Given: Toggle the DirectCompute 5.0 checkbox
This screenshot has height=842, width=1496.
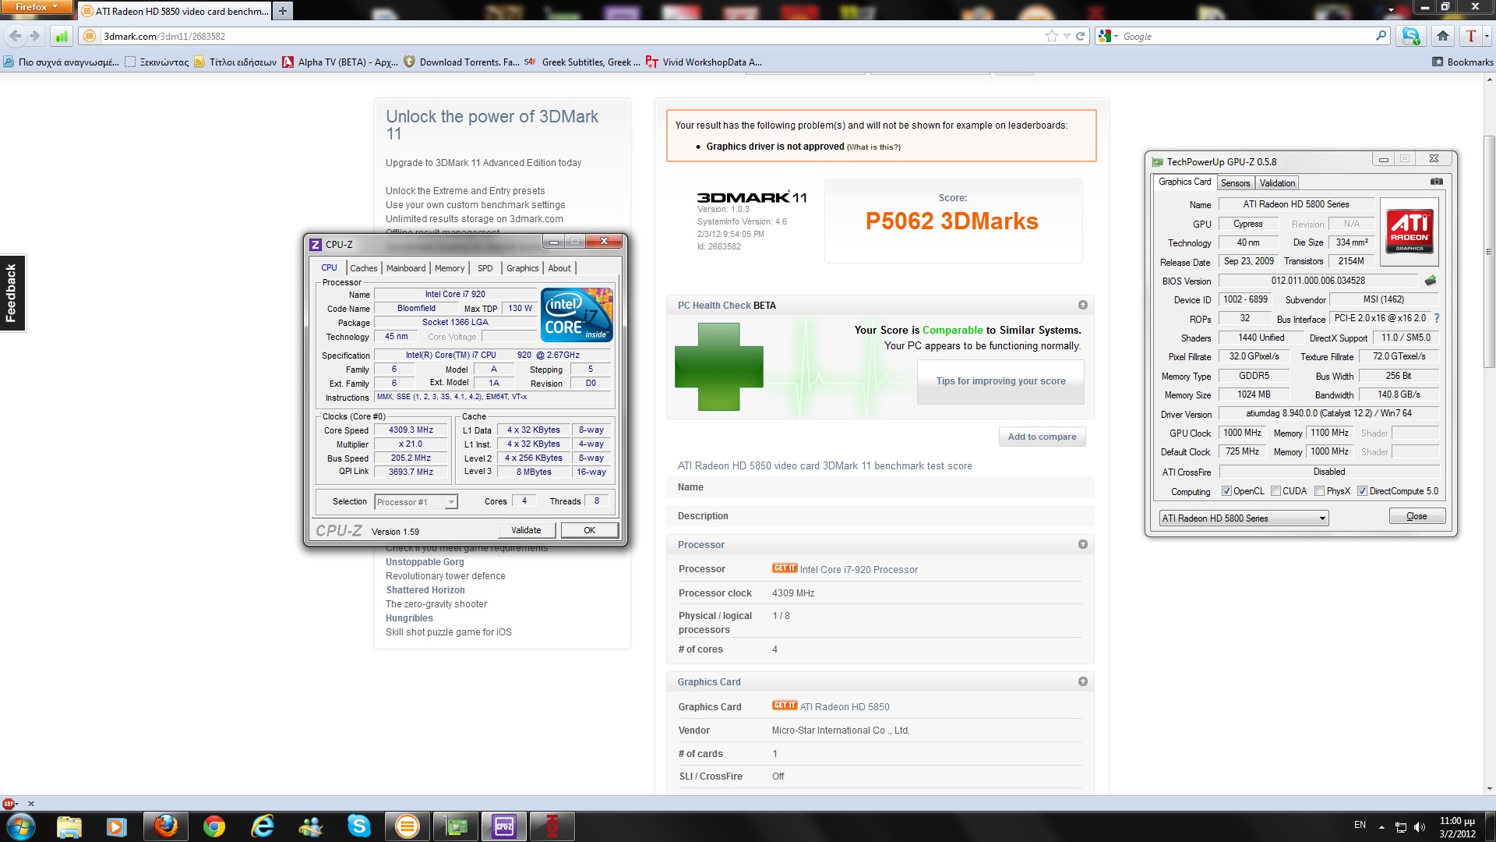Looking at the screenshot, I should 1362,491.
